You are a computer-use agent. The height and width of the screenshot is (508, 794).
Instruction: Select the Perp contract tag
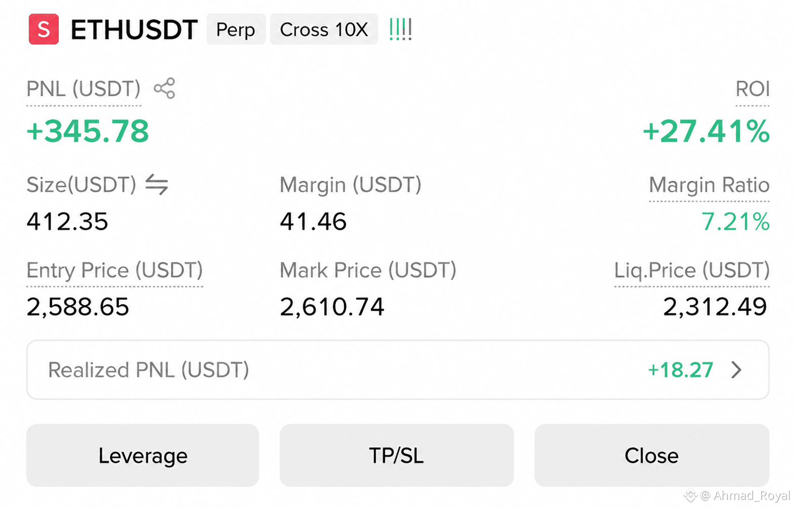pos(236,29)
